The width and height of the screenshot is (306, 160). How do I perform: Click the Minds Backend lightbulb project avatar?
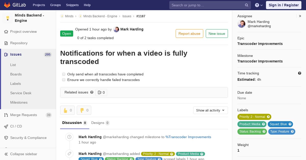8,18
